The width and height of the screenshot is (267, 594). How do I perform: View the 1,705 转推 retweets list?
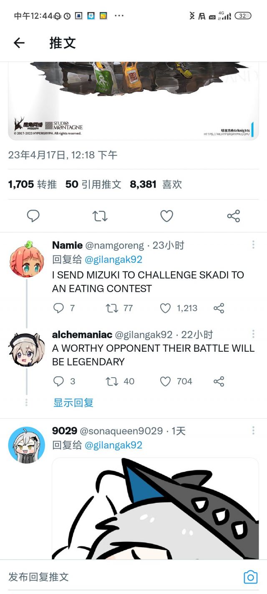[x=33, y=184]
